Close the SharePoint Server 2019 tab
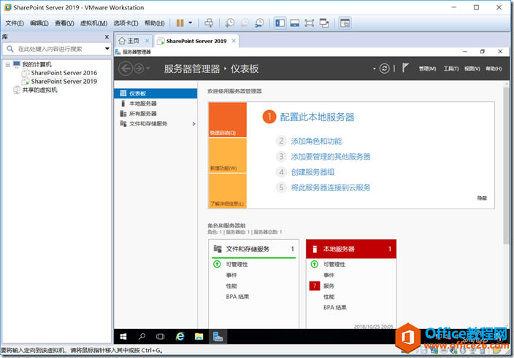Screen dimensions: 514x358 click(x=234, y=41)
